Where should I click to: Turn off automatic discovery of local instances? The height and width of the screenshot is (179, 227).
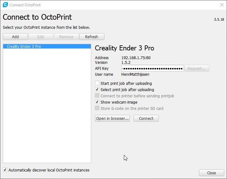coord(5,170)
